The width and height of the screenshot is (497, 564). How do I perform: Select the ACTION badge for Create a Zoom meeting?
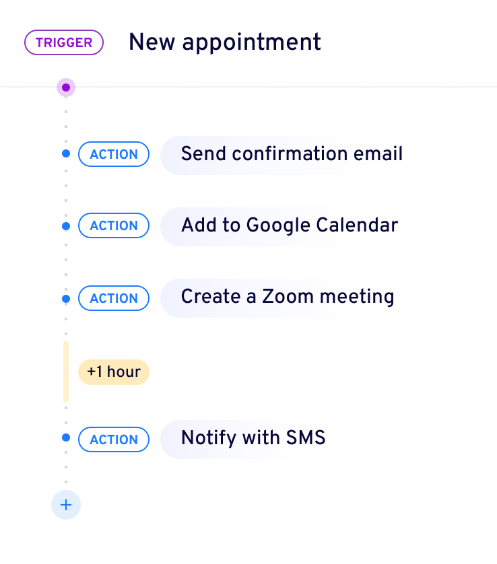pos(114,298)
